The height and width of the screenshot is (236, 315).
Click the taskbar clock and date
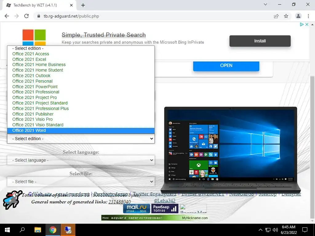(x=289, y=230)
